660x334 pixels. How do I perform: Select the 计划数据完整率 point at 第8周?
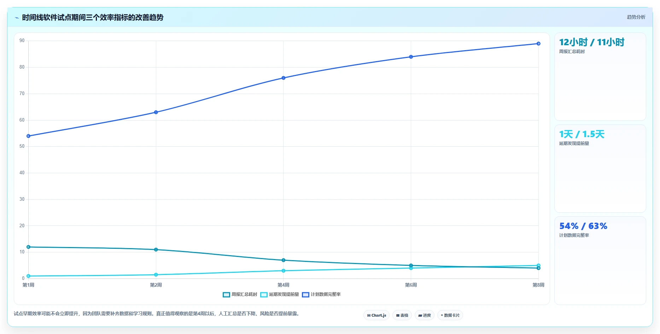click(538, 44)
